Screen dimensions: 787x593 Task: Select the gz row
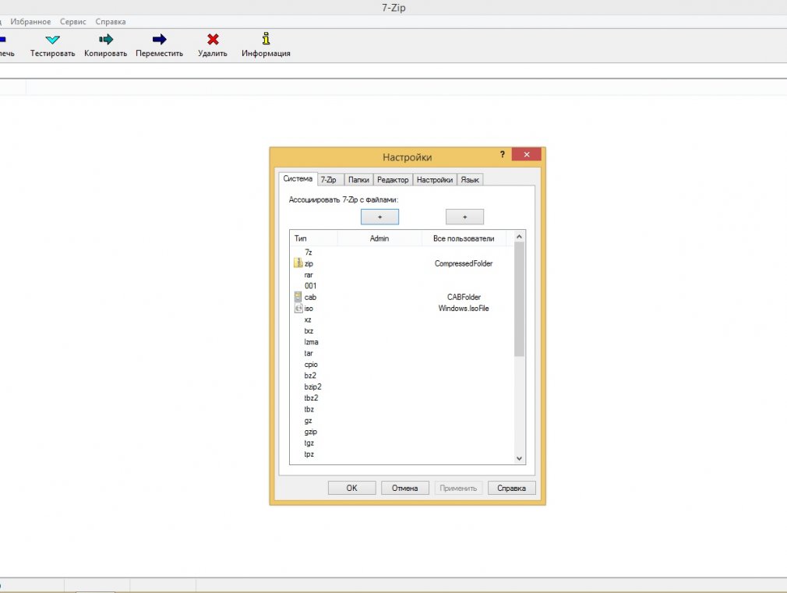point(403,421)
